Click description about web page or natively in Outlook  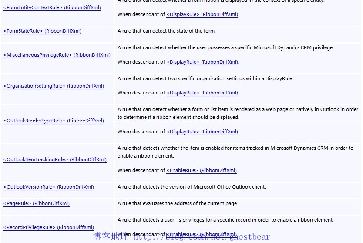click(x=238, y=109)
